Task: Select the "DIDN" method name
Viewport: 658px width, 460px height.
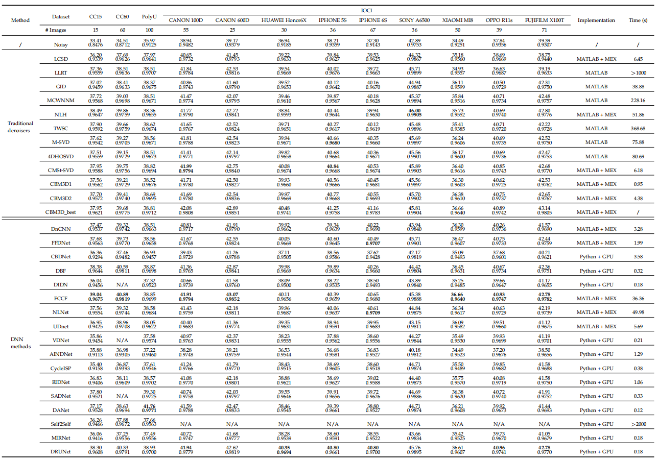Action: pyautogui.click(x=61, y=284)
